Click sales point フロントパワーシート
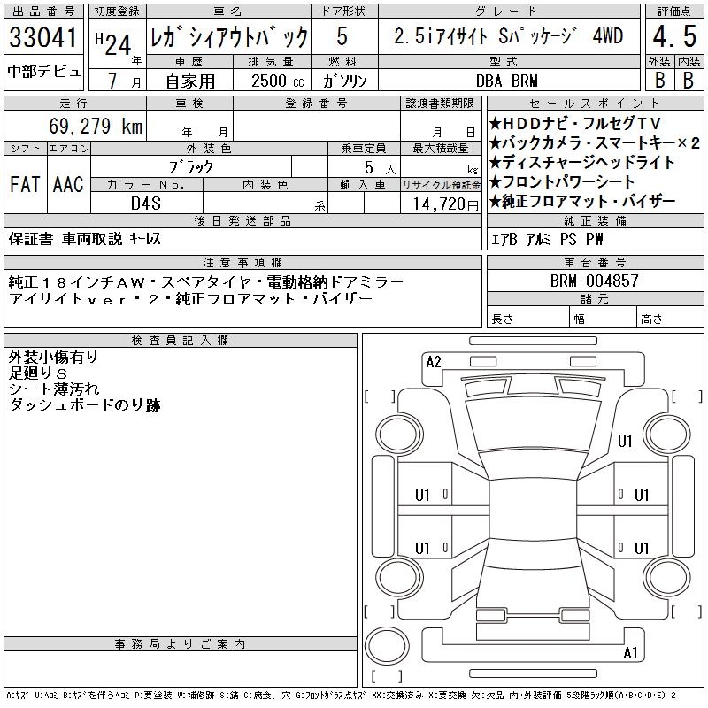The image size is (708, 708). [562, 181]
